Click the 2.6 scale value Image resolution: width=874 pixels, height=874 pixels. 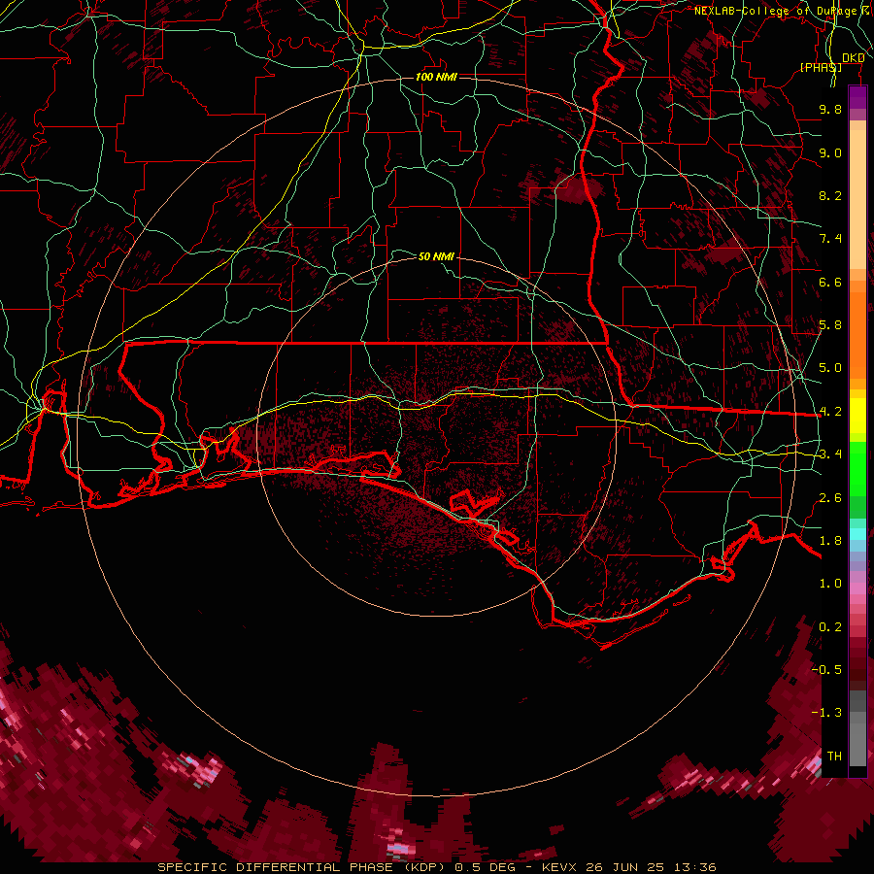(830, 498)
